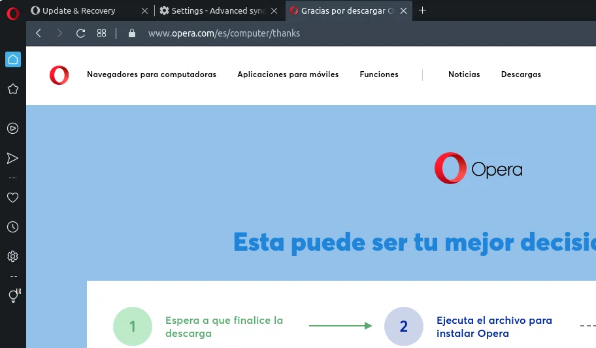Image resolution: width=596 pixels, height=348 pixels.
Task: Click the step 2 blue circle
Action: point(404,326)
